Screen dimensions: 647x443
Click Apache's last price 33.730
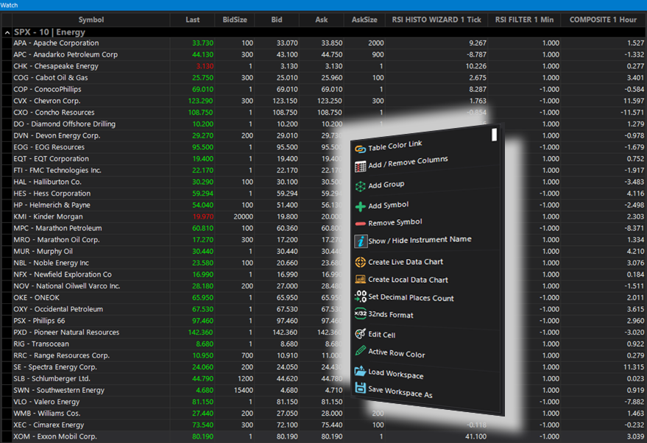point(202,43)
